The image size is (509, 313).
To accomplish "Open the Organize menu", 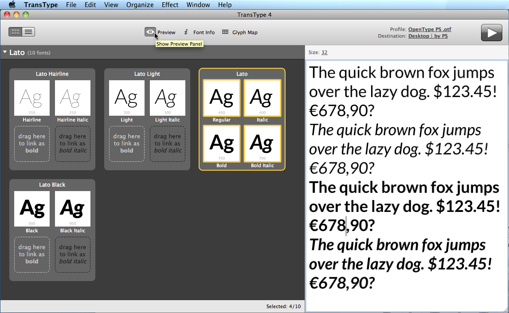I will click(x=140, y=5).
